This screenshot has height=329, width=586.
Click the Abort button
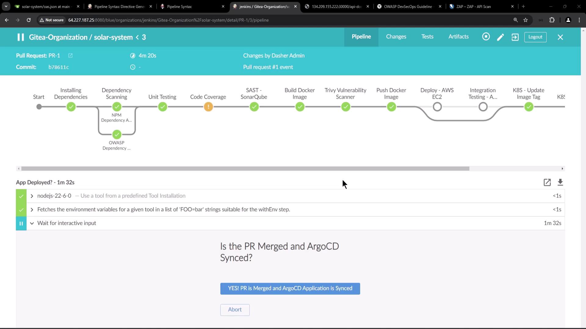[235, 310]
